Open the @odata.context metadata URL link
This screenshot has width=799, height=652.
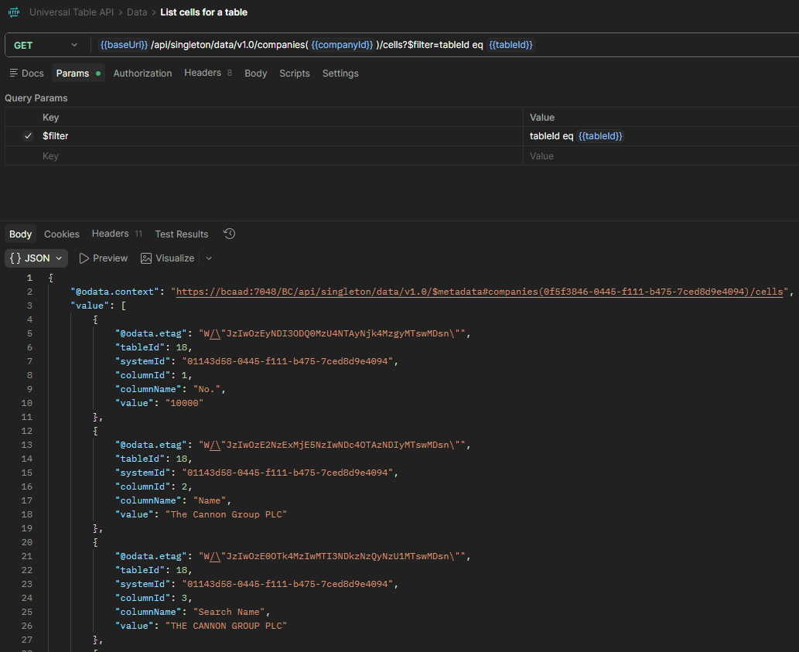[x=480, y=292]
